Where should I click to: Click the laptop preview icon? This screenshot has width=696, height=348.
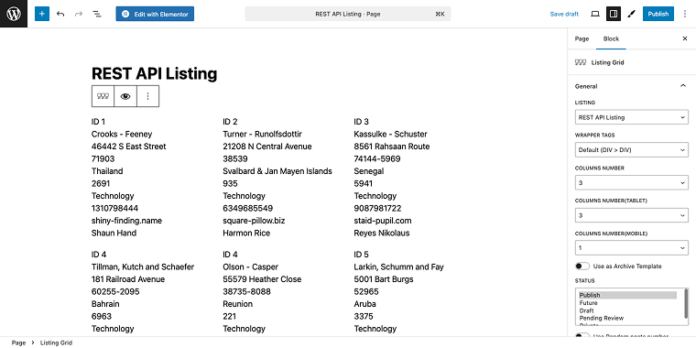(595, 14)
